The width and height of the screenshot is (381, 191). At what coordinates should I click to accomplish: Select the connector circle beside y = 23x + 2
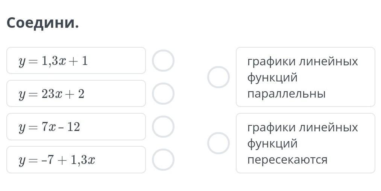pyautogui.click(x=163, y=93)
